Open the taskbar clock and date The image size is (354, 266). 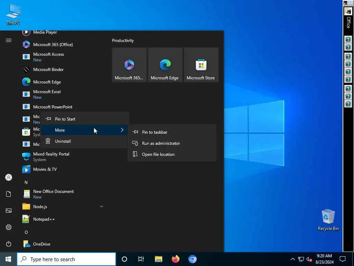click(324, 259)
